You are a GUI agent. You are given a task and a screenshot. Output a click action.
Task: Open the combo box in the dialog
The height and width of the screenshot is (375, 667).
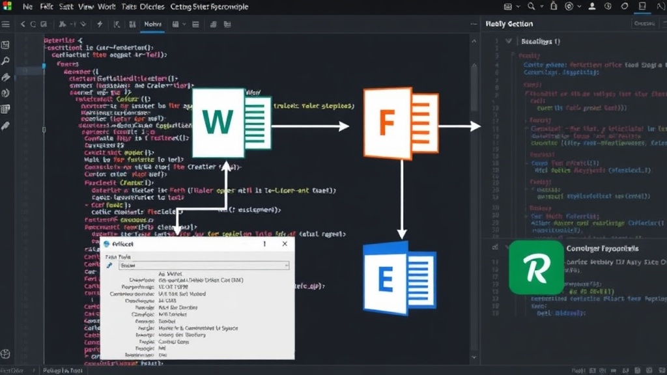click(204, 266)
